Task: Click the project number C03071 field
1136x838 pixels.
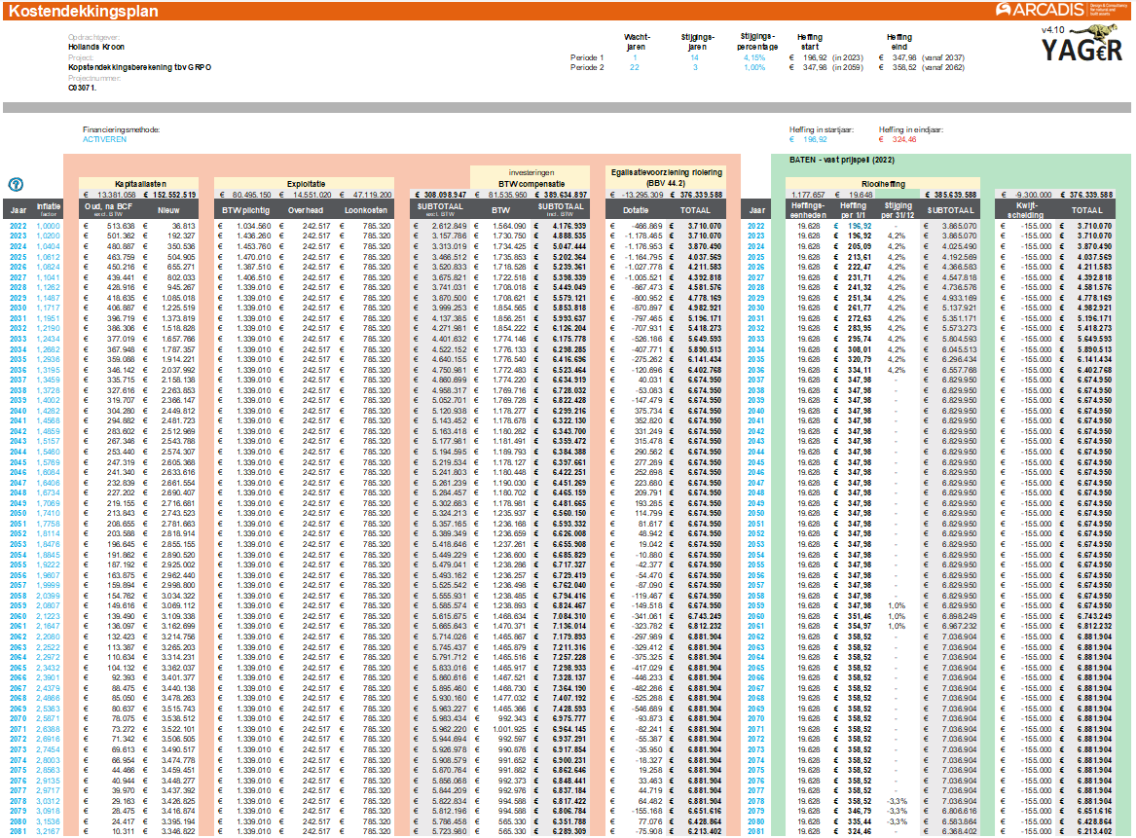Action: (x=84, y=88)
